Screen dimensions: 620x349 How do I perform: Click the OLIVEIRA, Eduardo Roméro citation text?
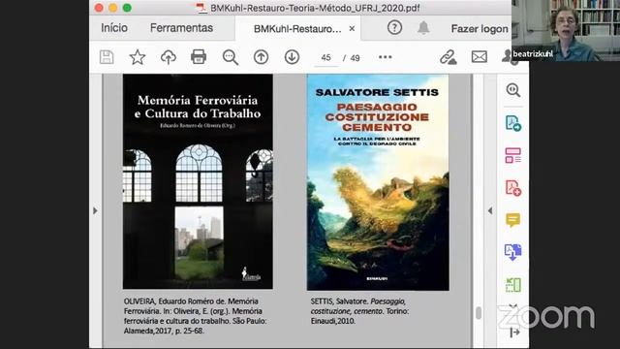[196, 316]
